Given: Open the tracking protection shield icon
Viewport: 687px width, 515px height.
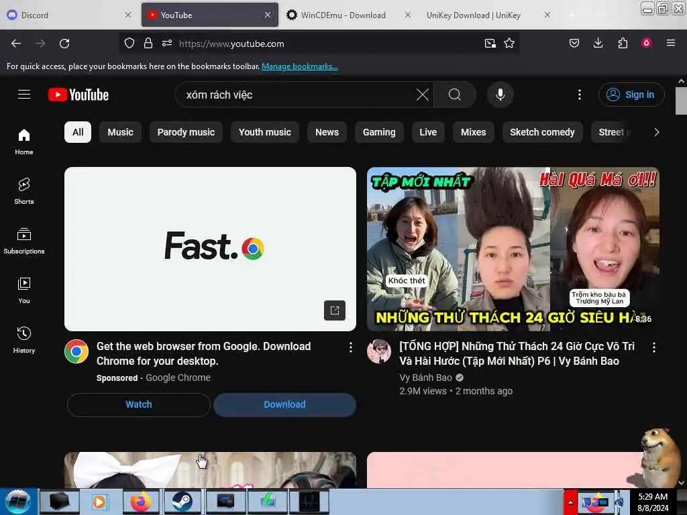Looking at the screenshot, I should click(129, 43).
